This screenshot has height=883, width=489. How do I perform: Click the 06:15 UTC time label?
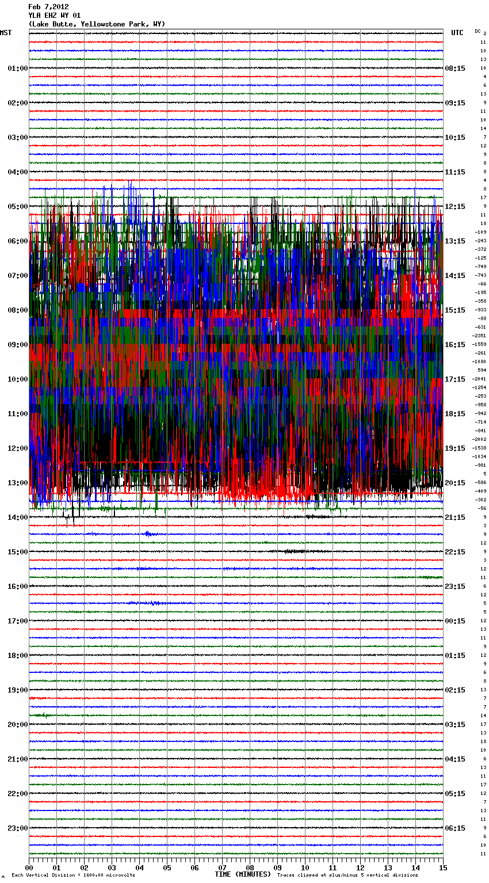455,828
